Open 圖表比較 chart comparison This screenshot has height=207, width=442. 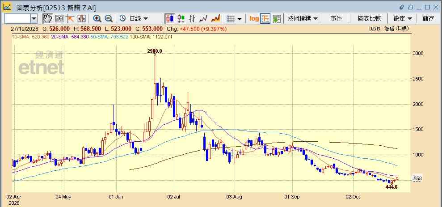point(369,19)
